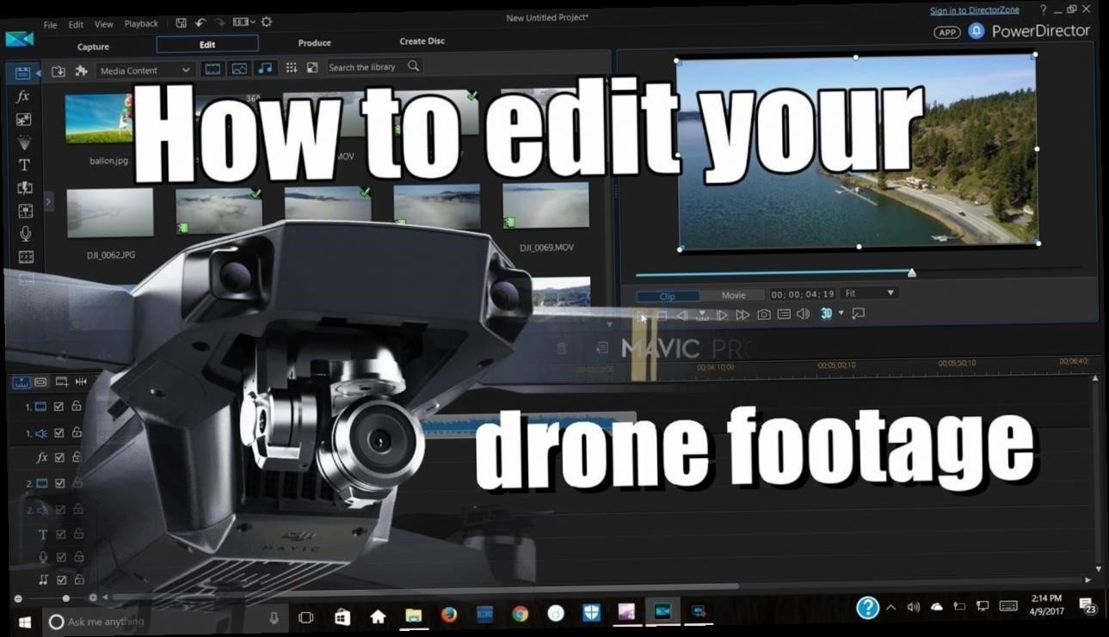Click the Save project floppy icon
This screenshot has width=1109, height=637.
[181, 23]
